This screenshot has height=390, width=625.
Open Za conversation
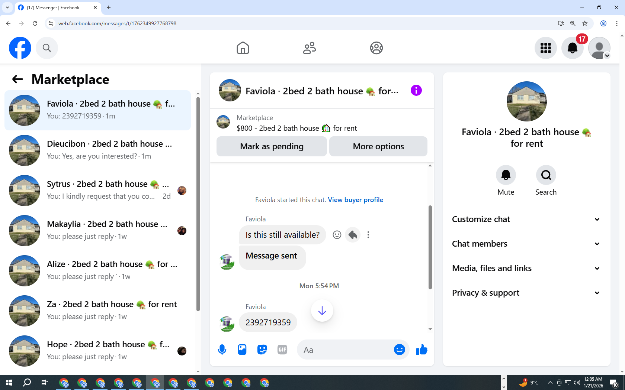[97, 311]
